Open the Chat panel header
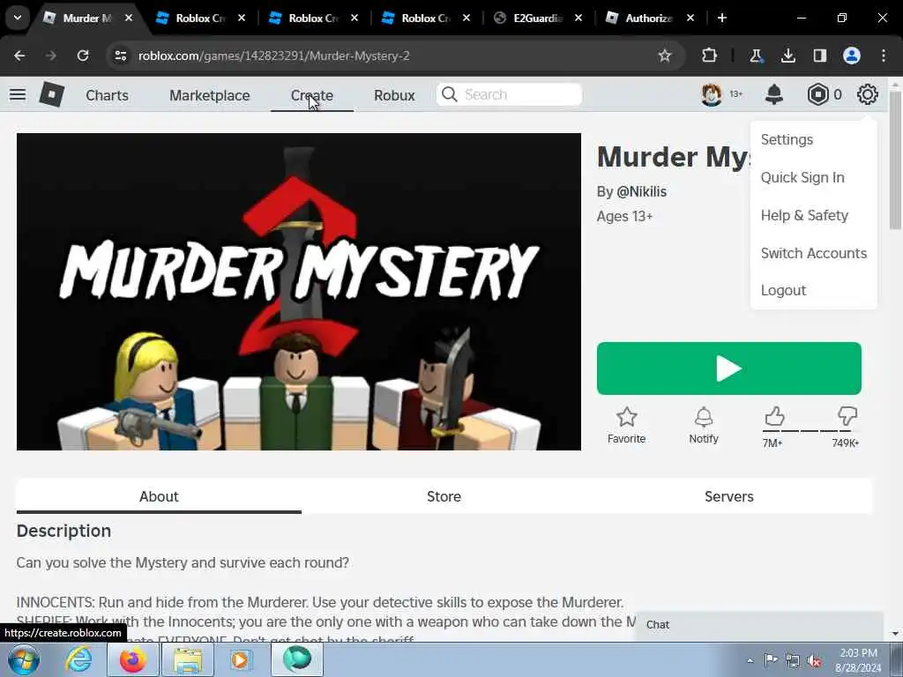 click(x=759, y=625)
